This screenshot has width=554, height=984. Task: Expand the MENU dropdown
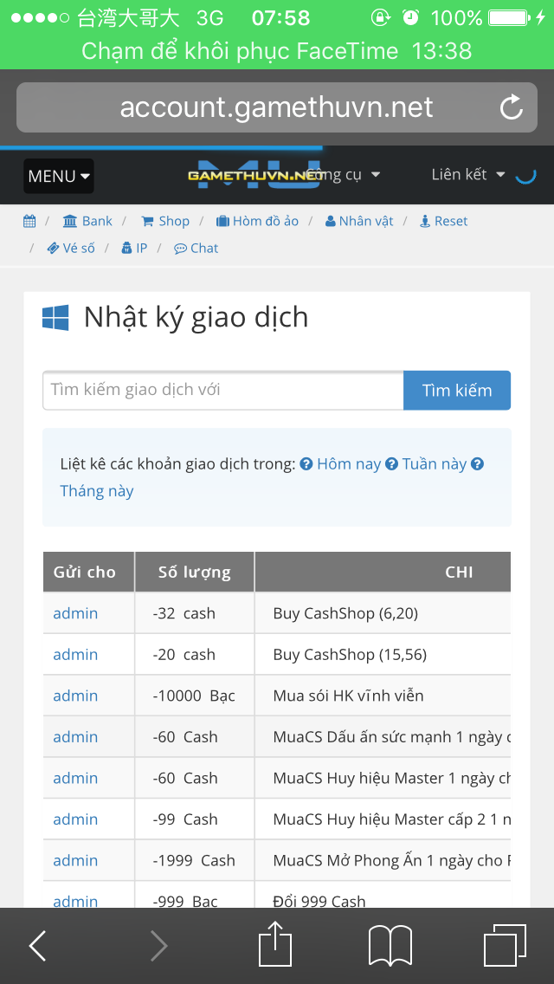tap(59, 176)
